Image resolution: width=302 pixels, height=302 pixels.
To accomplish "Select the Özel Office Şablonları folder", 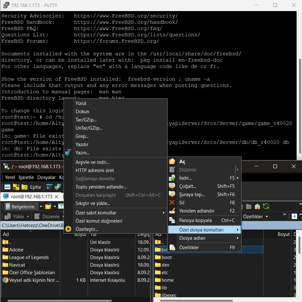I will click(x=28, y=273).
